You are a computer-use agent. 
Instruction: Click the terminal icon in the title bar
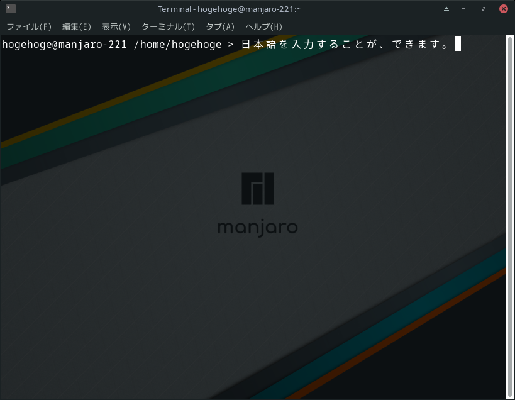click(x=11, y=9)
